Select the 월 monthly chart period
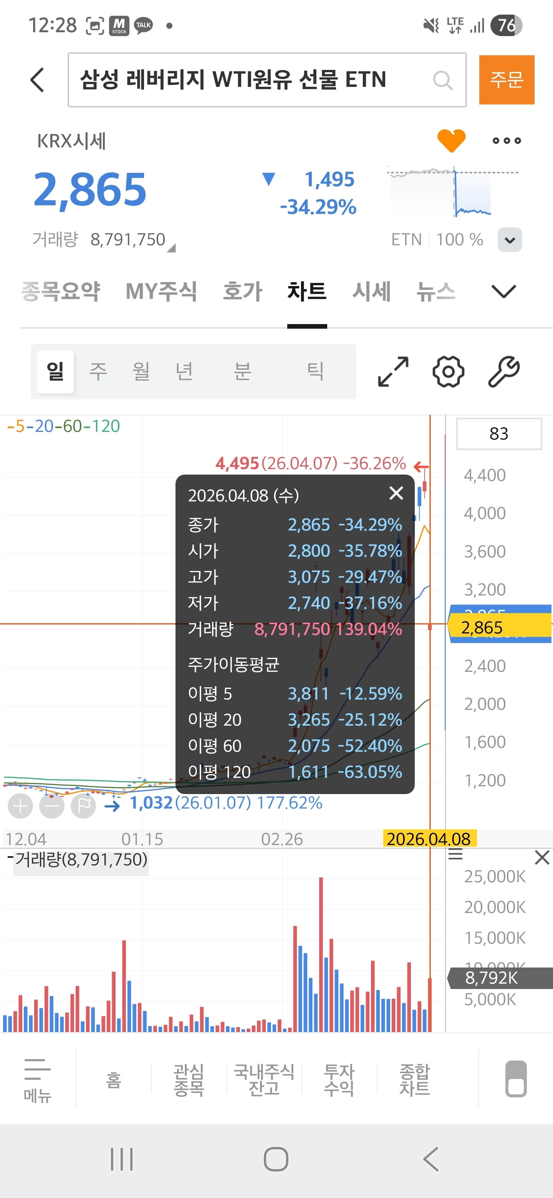553x1198 pixels. (x=141, y=372)
